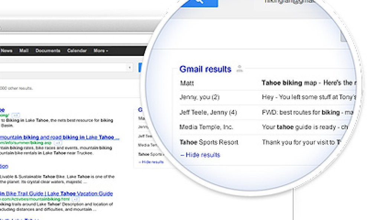This screenshot has height=220, width=367.
Task: Click the +1 button next to the mountain biking result URL
Action: [58, 143]
